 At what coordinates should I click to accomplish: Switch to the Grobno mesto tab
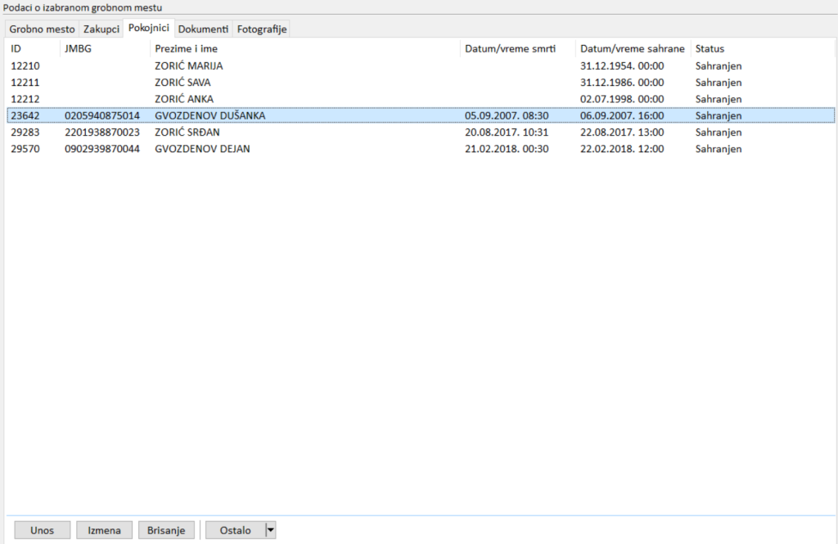pyautogui.click(x=42, y=29)
